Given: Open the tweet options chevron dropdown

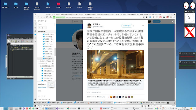Looking at the screenshot, I should pyautogui.click(x=143, y=26).
